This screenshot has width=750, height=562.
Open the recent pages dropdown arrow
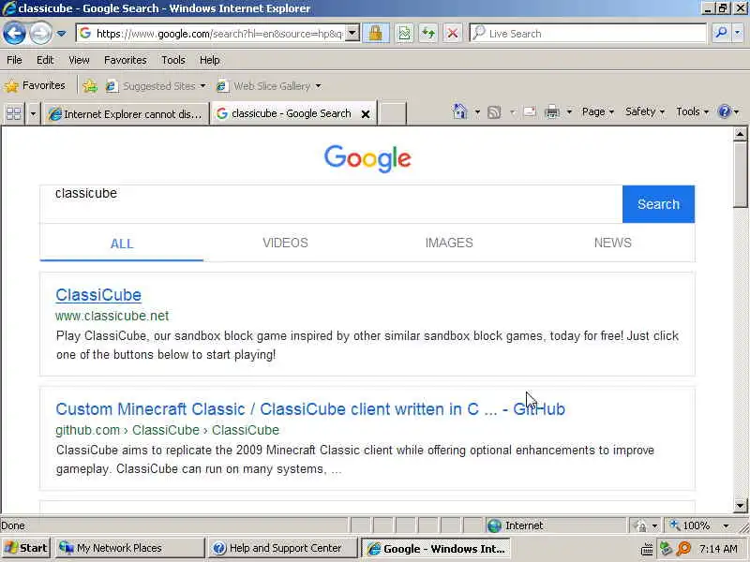point(62,34)
